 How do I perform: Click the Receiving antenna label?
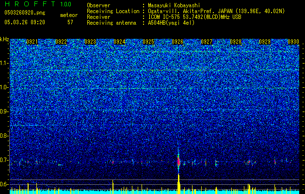[x=112, y=23]
